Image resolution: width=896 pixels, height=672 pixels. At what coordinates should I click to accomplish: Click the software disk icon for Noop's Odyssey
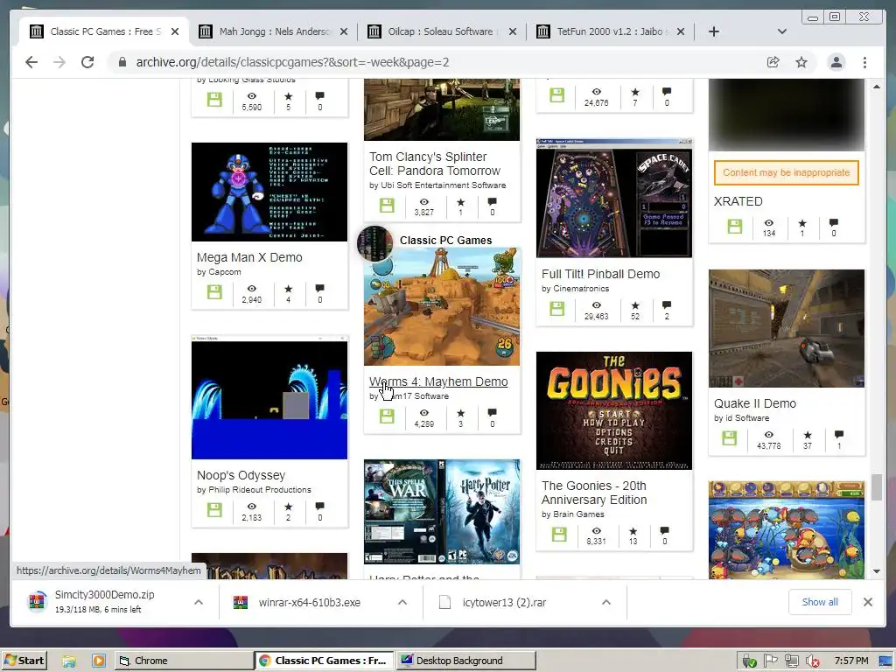[x=214, y=510]
